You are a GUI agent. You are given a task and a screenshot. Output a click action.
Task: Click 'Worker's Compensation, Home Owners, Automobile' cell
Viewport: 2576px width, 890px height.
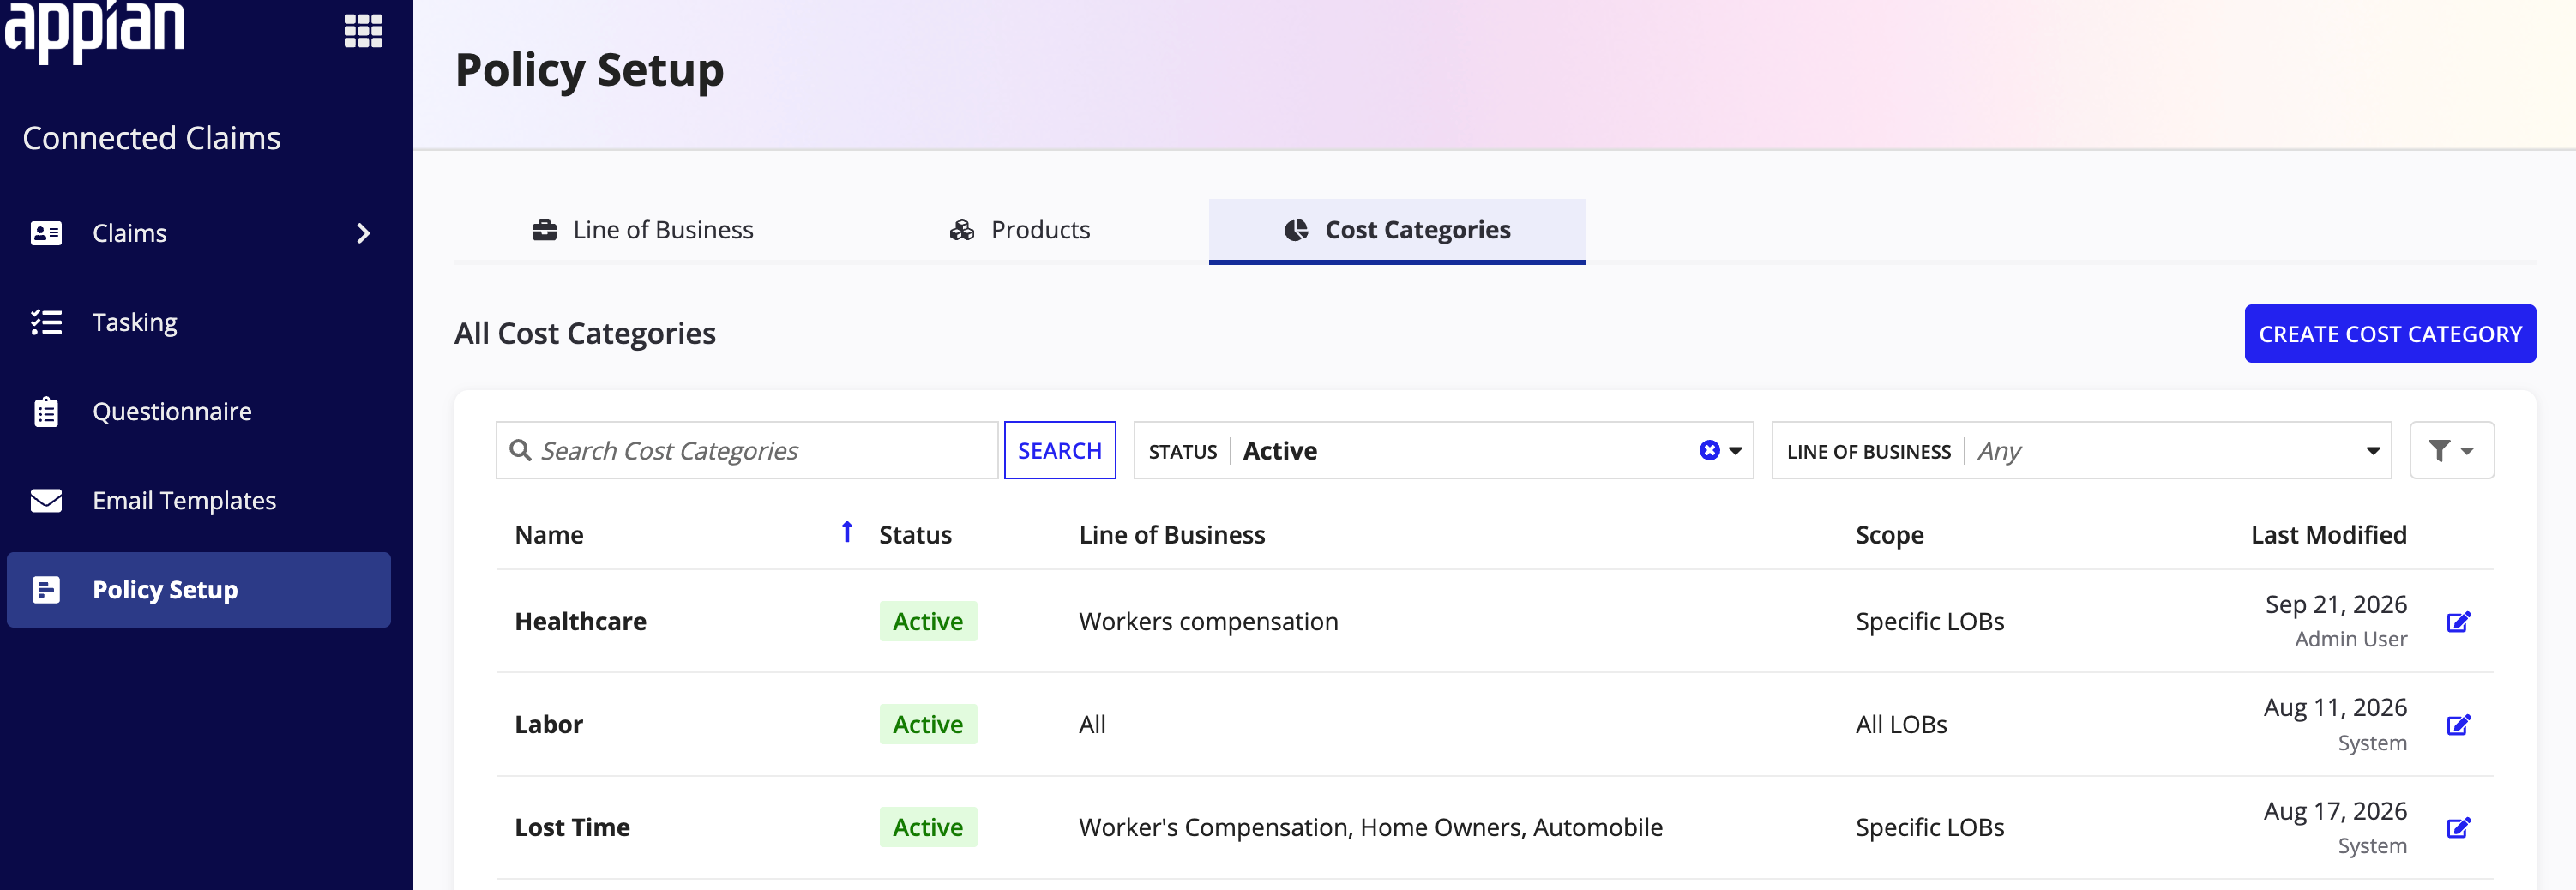1370,827
